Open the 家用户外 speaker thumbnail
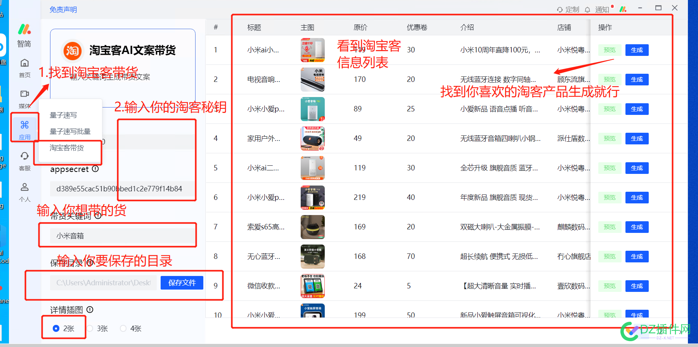Screen dimensions: 698x347 click(313, 139)
